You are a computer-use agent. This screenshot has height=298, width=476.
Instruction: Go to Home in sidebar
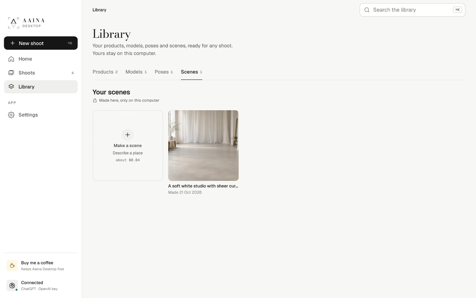[x=41, y=59]
